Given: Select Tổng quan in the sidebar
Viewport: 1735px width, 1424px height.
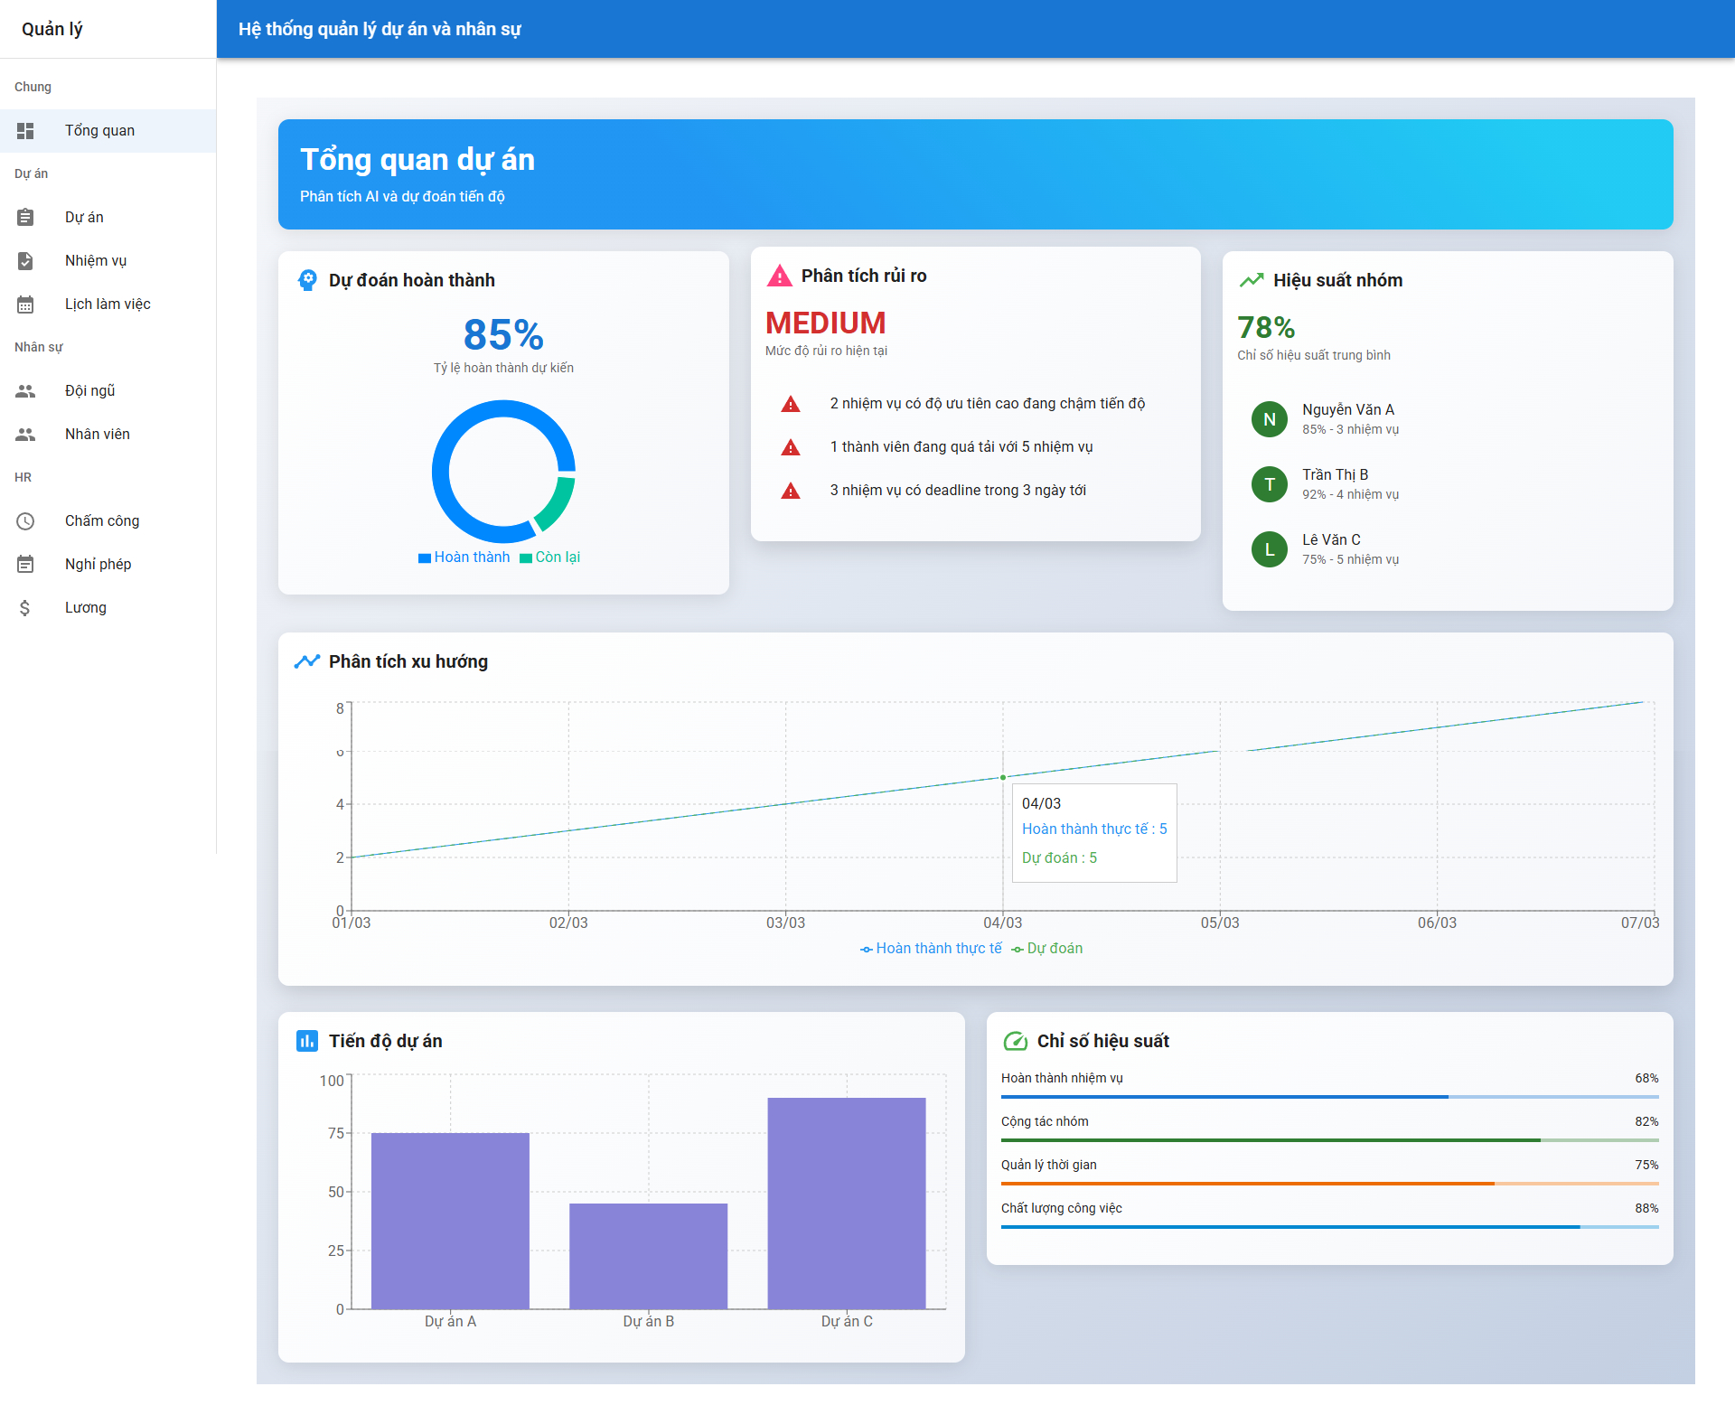Looking at the screenshot, I should click(x=99, y=131).
